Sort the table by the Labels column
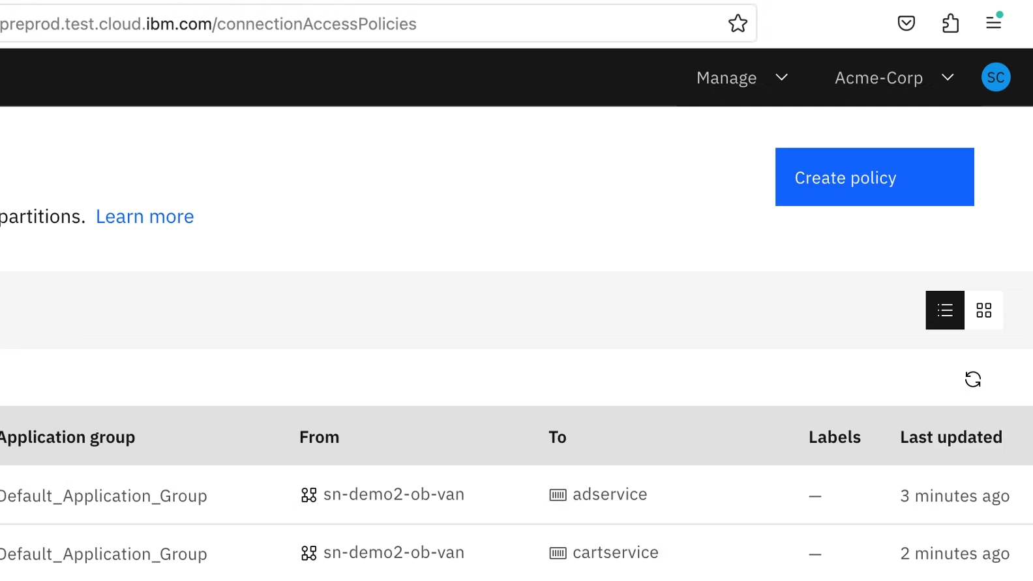1033x581 pixels. [x=834, y=437]
